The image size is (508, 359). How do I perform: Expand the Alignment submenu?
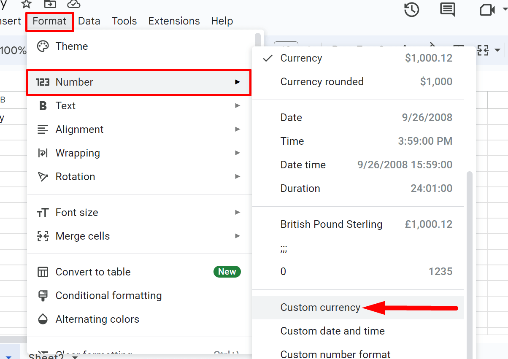[238, 129]
